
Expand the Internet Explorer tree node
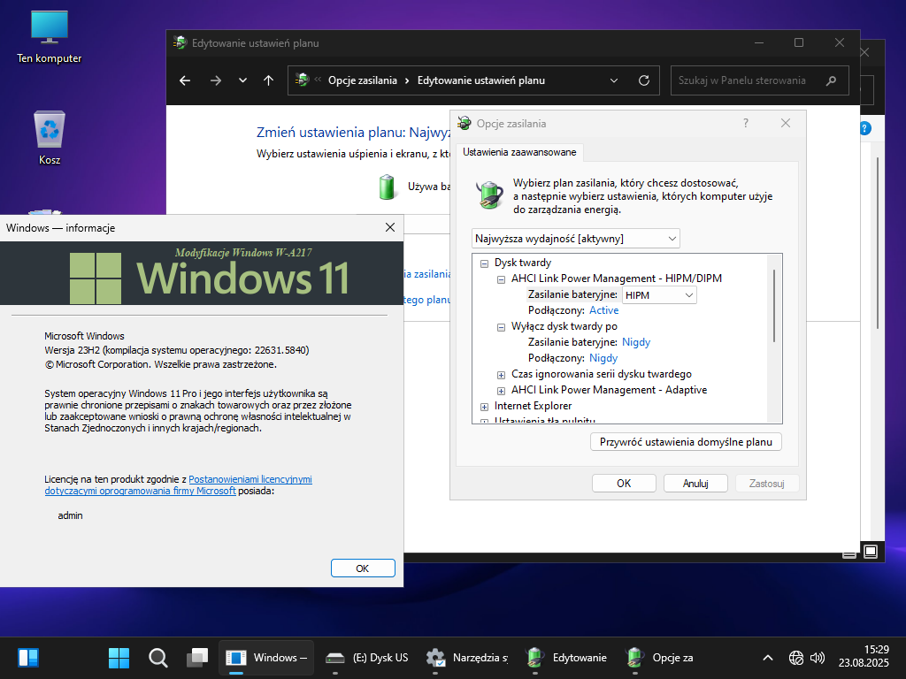click(x=485, y=406)
